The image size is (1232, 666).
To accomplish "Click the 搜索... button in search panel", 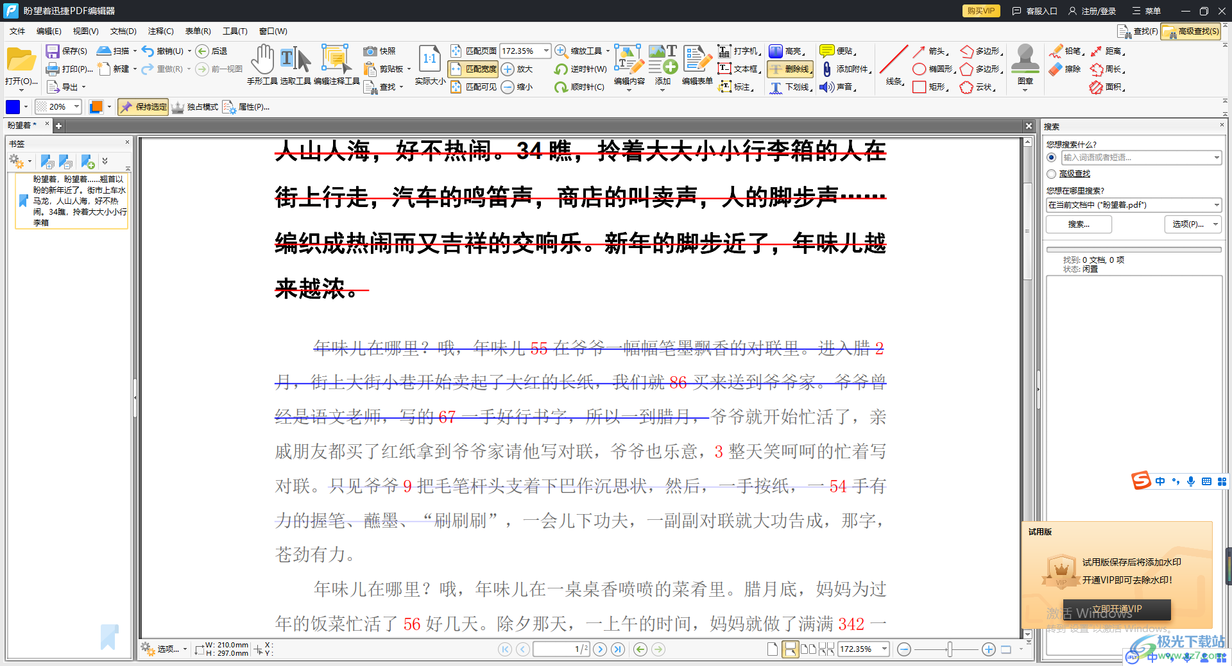I will [x=1079, y=224].
